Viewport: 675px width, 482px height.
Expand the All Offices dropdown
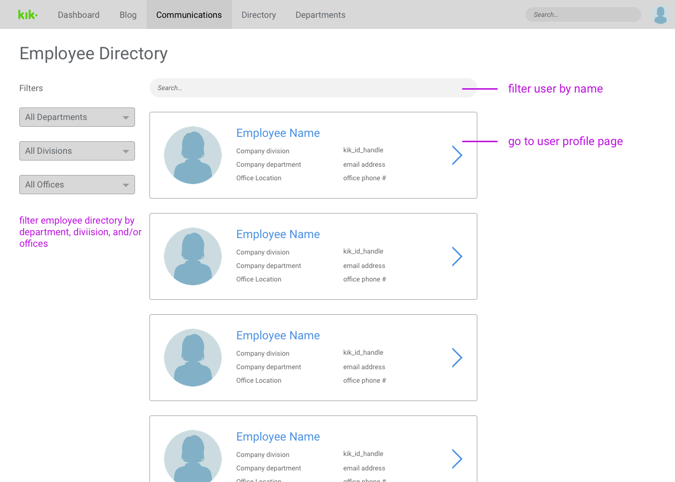(77, 185)
